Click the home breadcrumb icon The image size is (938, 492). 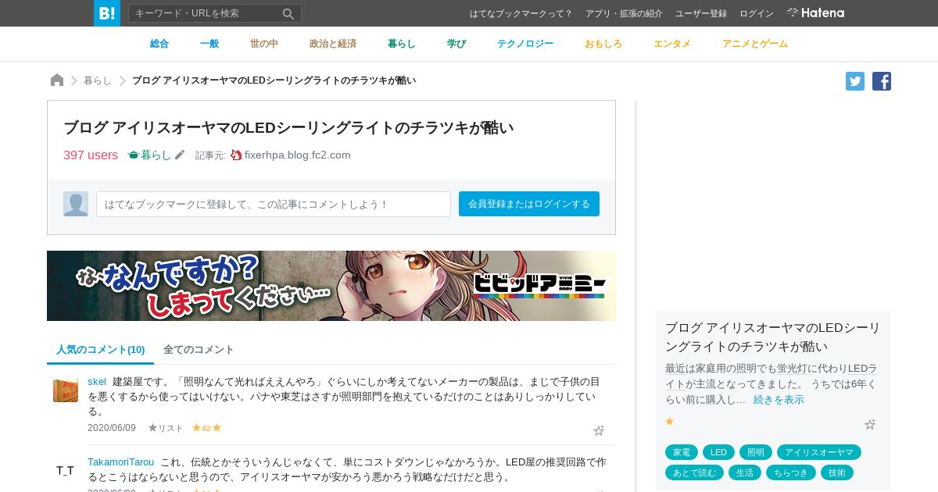tap(57, 80)
